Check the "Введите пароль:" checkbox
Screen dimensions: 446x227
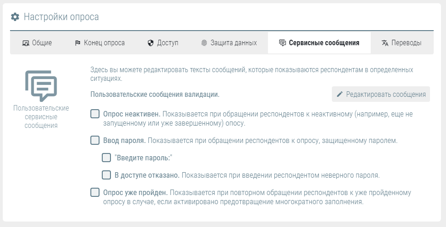tap(106, 158)
